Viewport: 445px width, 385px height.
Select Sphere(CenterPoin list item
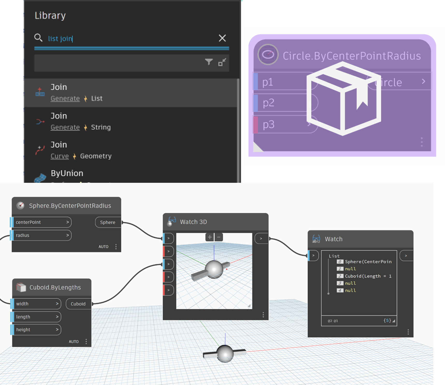(x=364, y=261)
